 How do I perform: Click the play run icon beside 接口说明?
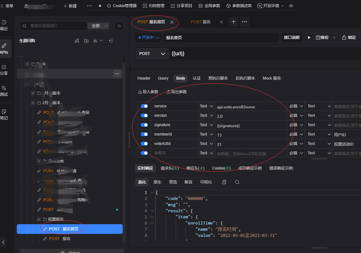(309, 38)
